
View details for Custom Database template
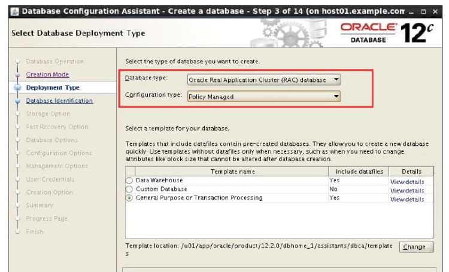click(x=407, y=191)
